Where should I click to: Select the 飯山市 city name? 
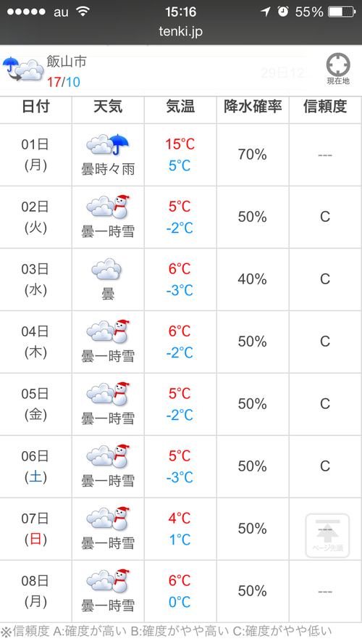pyautogui.click(x=67, y=62)
